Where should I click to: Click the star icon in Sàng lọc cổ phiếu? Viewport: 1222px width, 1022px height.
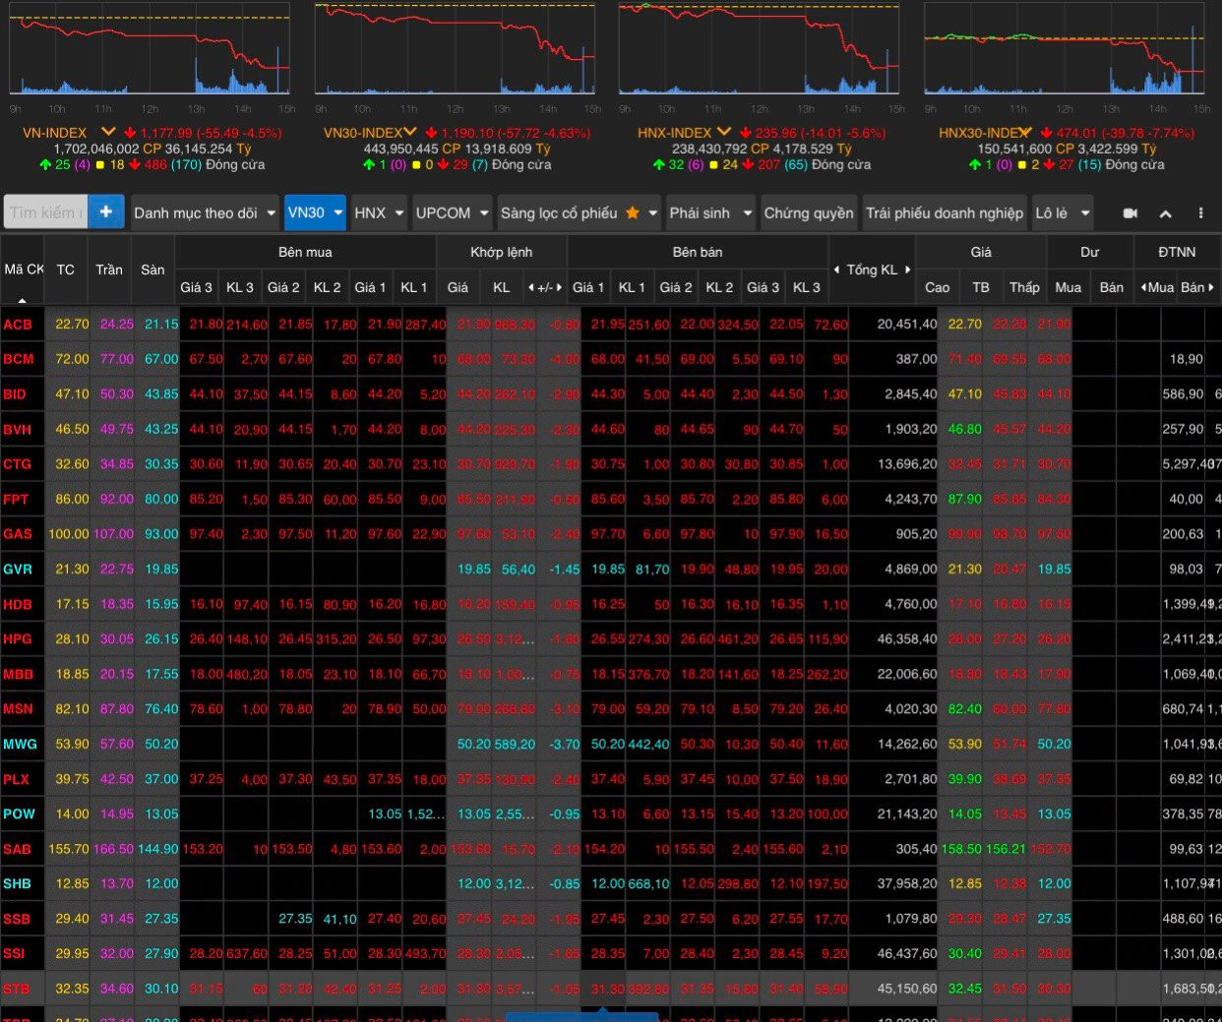pos(632,212)
